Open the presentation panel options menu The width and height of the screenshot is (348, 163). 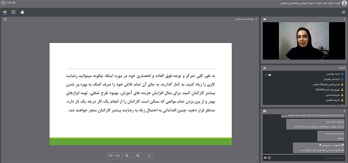(256, 19)
